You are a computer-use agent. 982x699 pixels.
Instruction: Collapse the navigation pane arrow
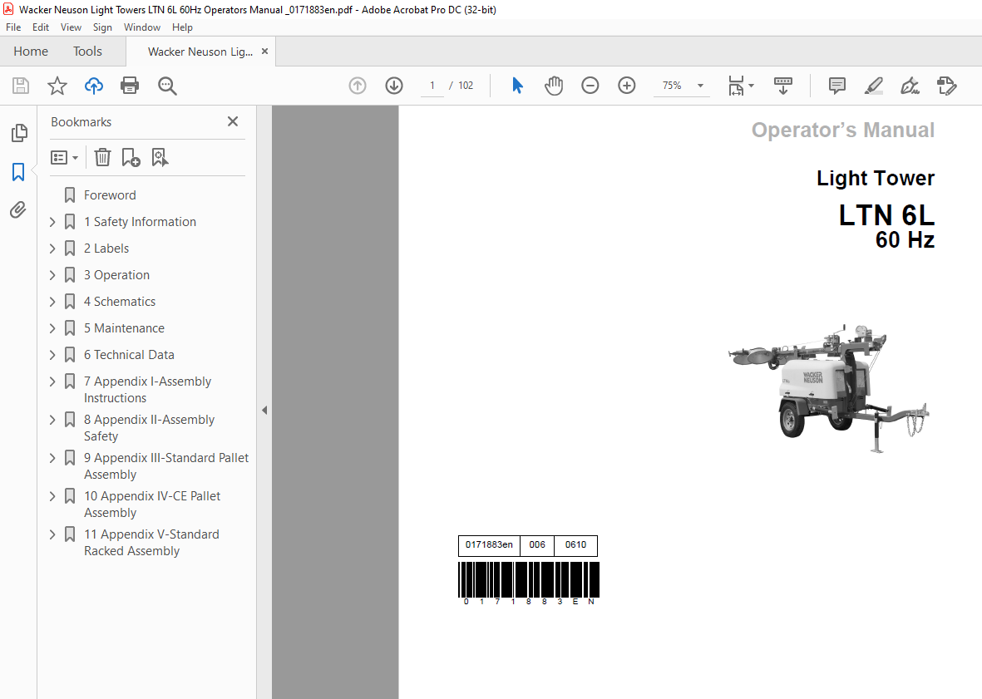264,411
